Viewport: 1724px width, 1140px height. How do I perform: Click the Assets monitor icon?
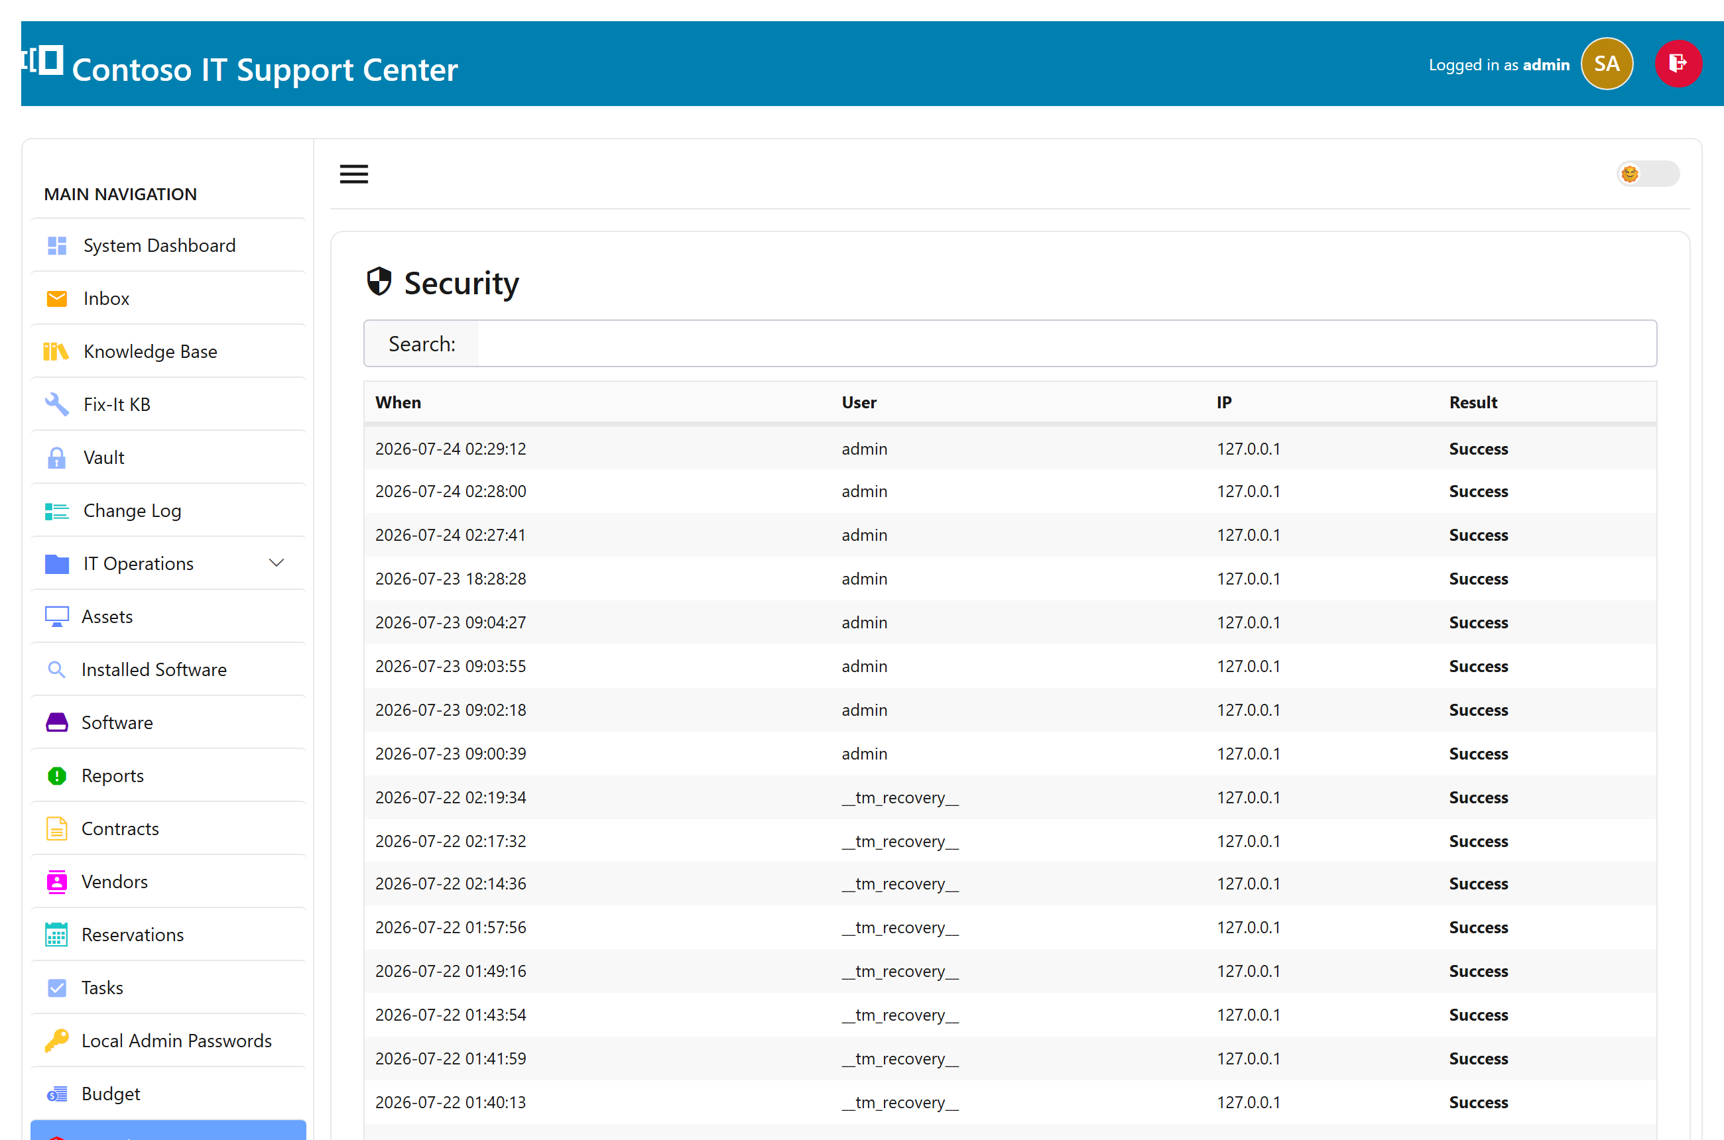pyautogui.click(x=57, y=616)
